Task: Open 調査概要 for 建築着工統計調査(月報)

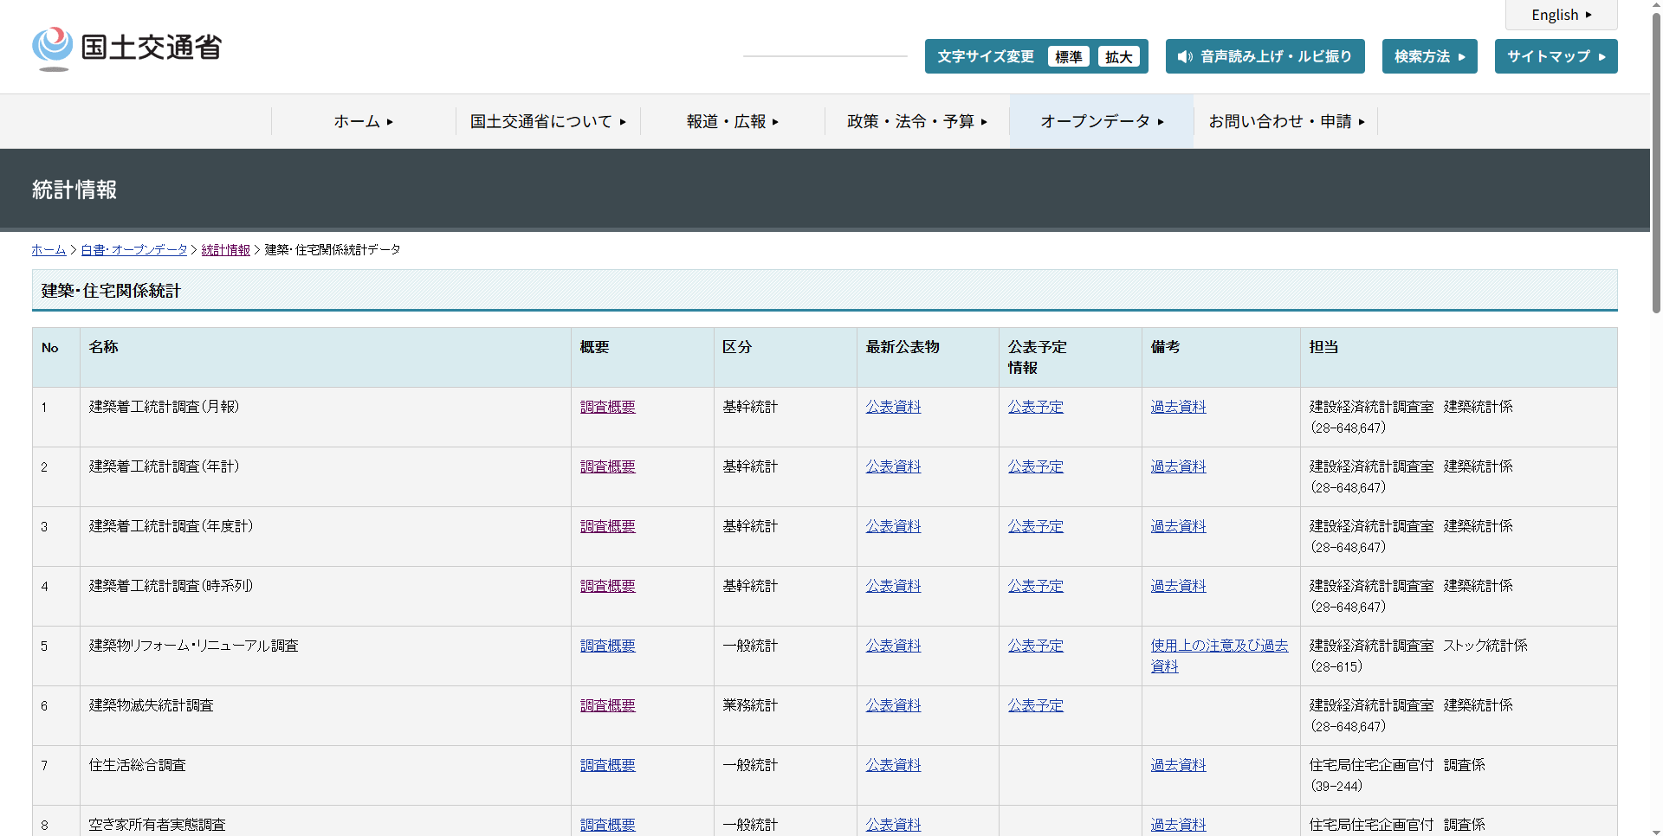Action: [607, 407]
